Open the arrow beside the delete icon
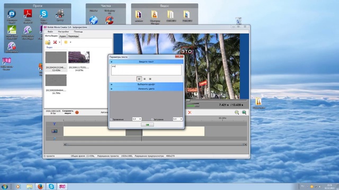Viewport: 339px width, 190px height. (59, 42)
